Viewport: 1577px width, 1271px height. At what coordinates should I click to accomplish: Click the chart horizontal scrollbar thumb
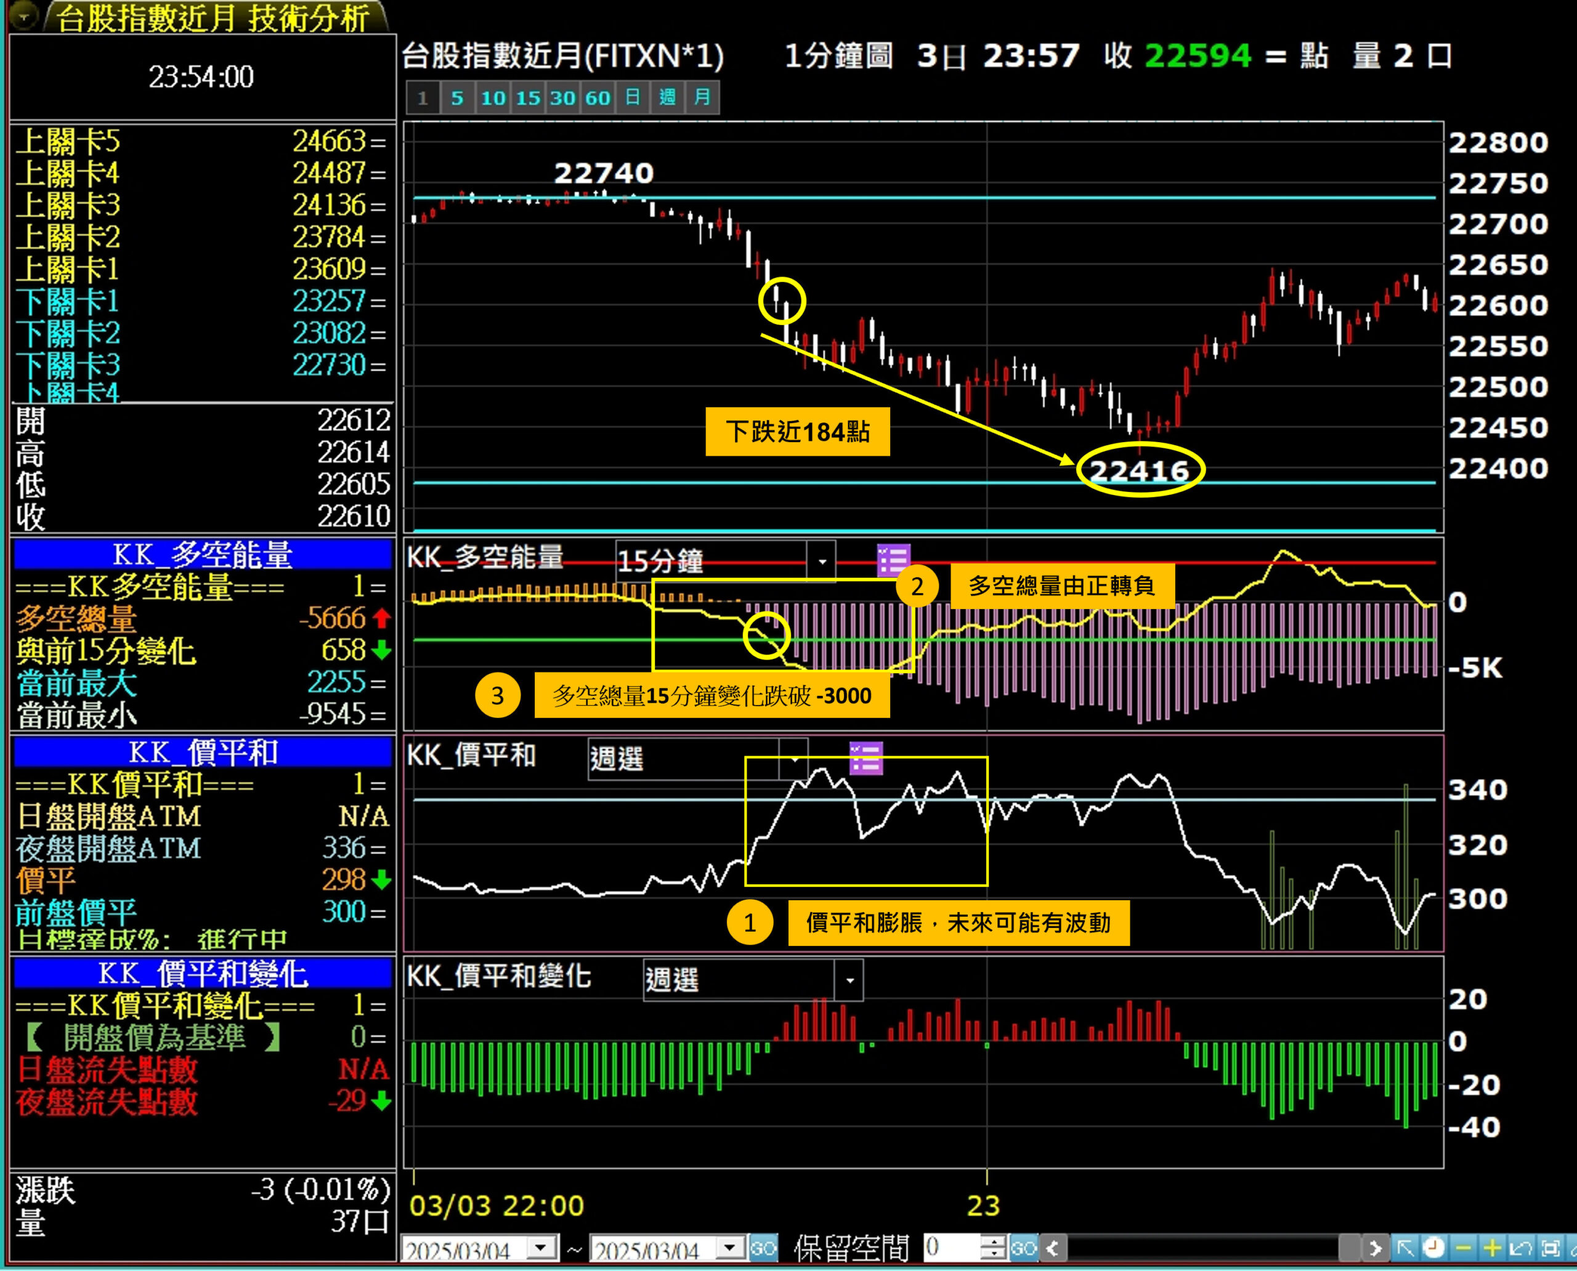[x=1350, y=1248]
